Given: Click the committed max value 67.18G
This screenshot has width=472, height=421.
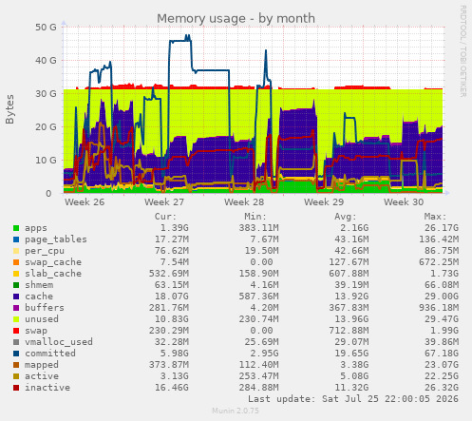Looking at the screenshot, I should 442,354.
